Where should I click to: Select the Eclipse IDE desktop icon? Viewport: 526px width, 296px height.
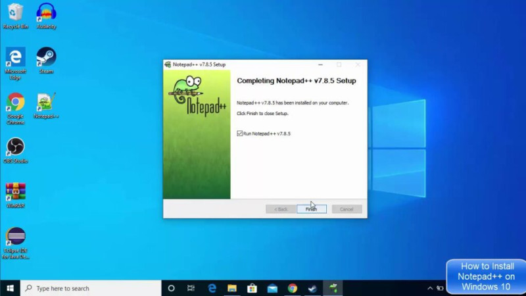pos(15,243)
